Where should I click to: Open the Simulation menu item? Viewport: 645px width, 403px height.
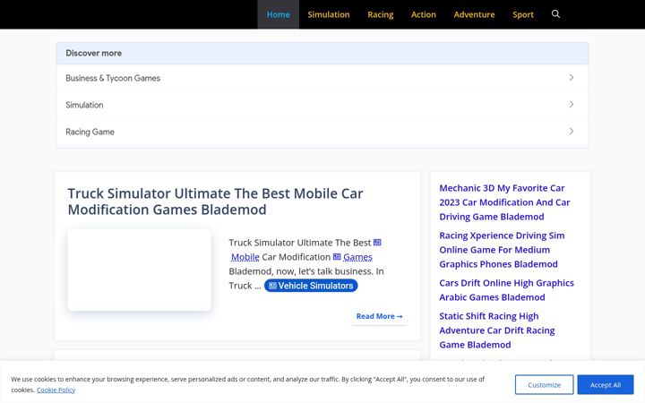pos(329,14)
